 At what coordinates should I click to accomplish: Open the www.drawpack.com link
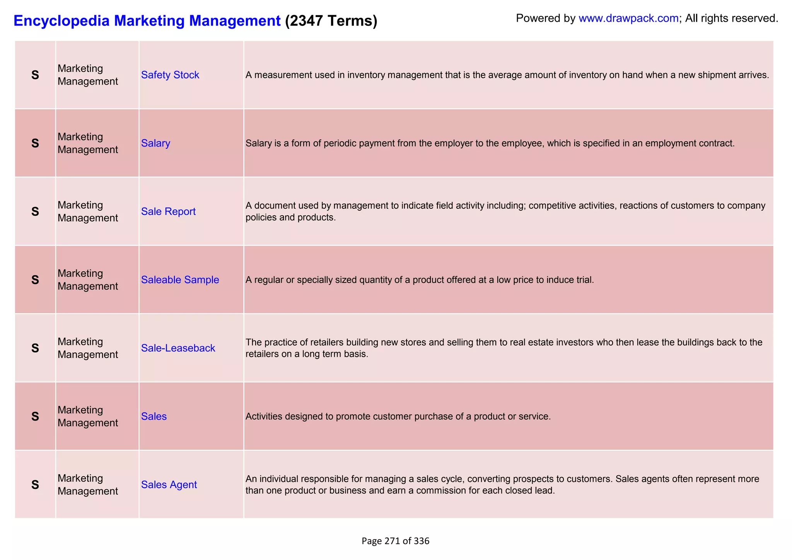click(628, 18)
